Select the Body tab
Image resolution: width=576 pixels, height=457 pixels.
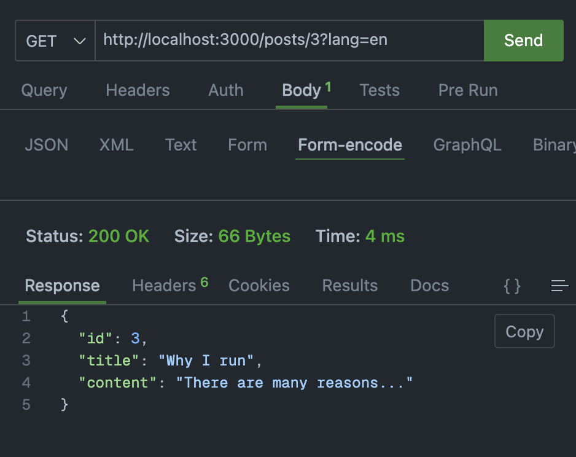[x=299, y=90]
